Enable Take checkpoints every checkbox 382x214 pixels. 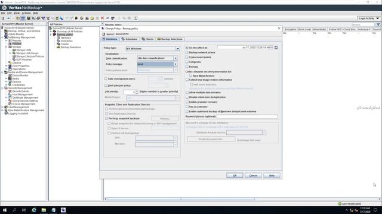coord(106,79)
